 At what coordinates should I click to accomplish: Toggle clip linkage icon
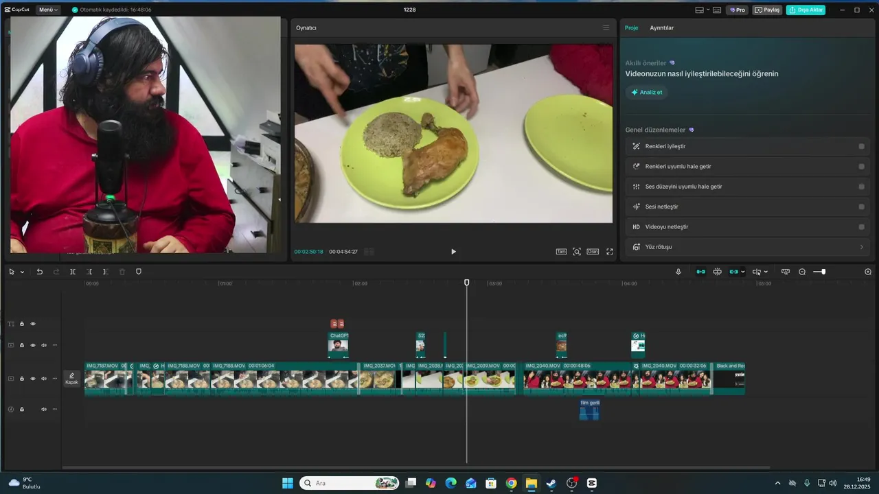(733, 272)
